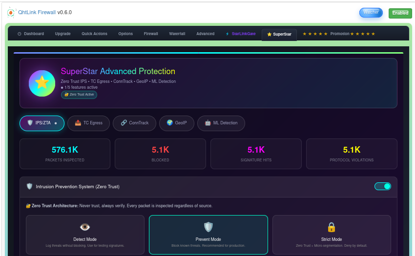
Task: Click the globe icon on GeoIP pill
Action: pyautogui.click(x=169, y=123)
